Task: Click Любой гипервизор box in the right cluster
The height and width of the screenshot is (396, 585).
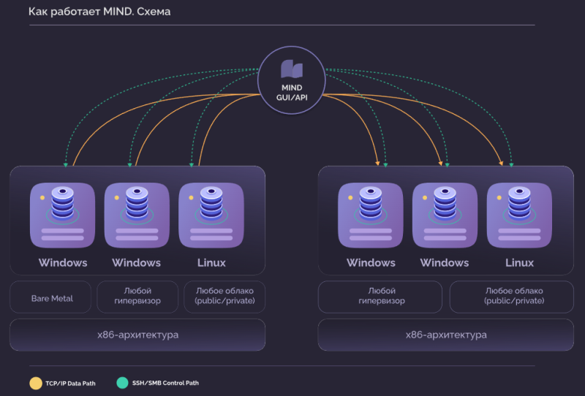Action: [x=380, y=297]
